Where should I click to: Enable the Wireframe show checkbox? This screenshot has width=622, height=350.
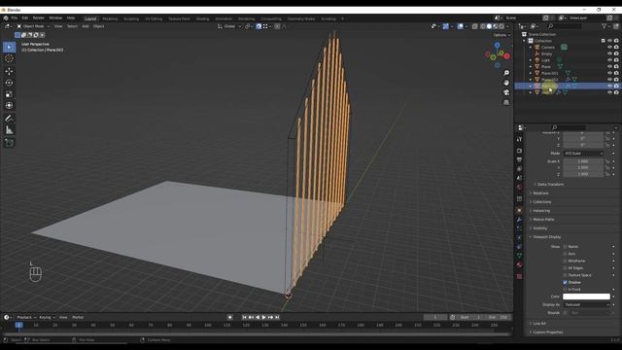pyautogui.click(x=565, y=262)
